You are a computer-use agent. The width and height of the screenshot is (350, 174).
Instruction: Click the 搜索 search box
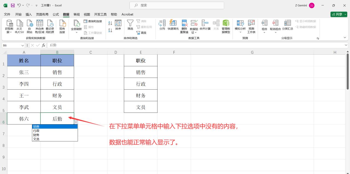[x=177, y=5]
